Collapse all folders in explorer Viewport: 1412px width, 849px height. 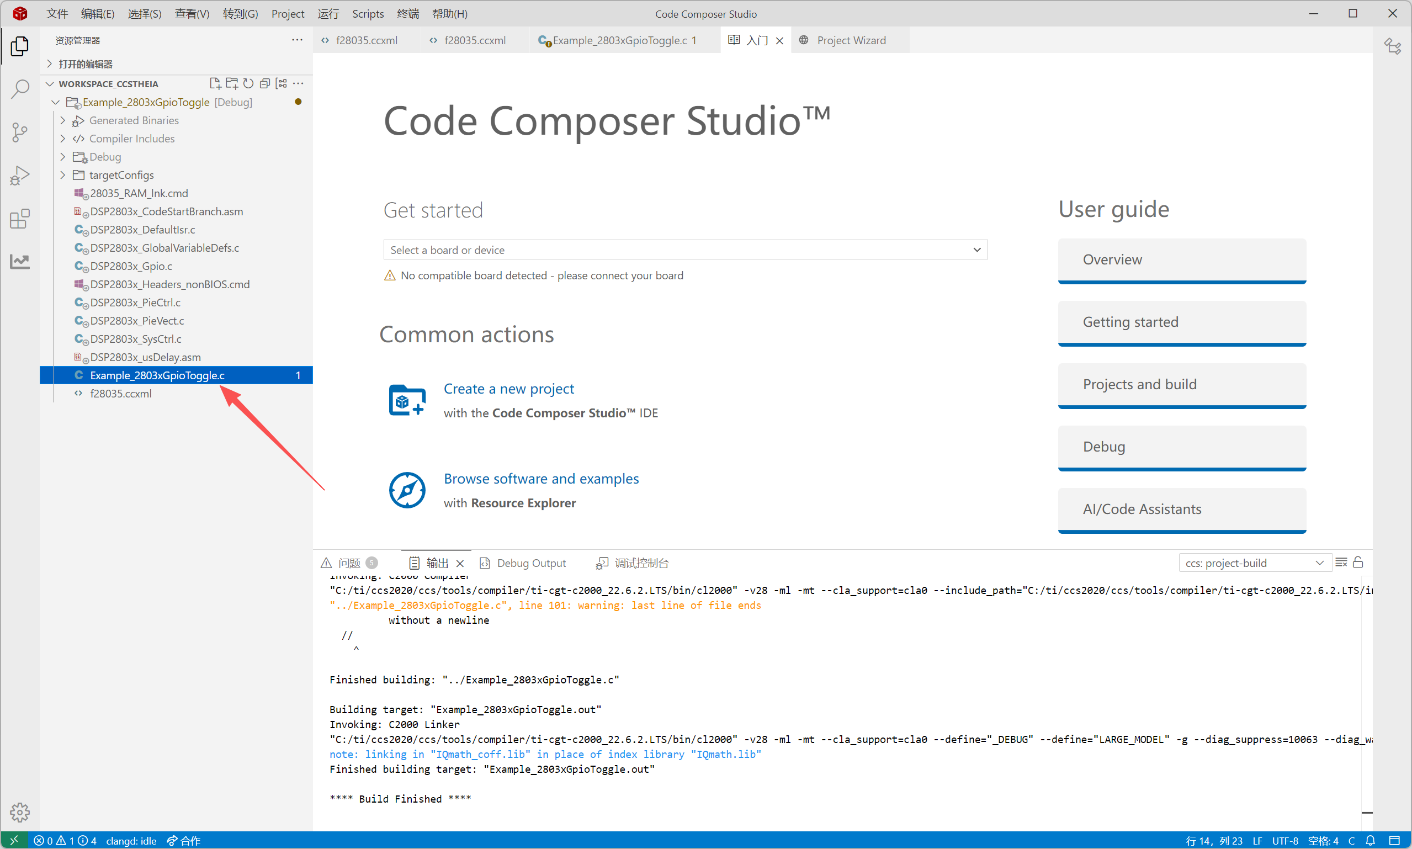tap(265, 83)
